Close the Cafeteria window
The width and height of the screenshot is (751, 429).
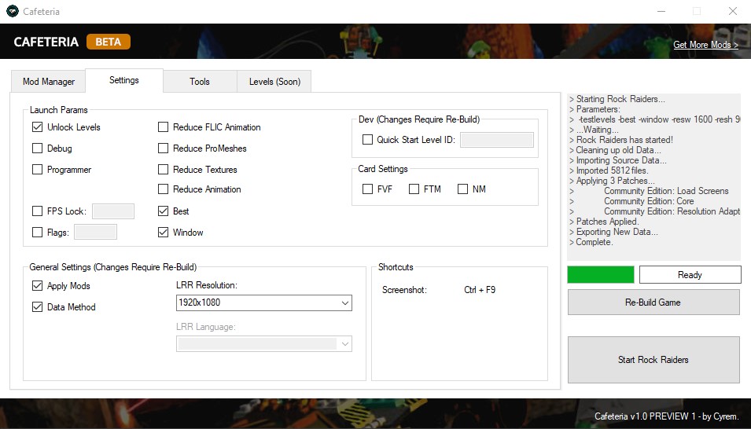coord(733,11)
